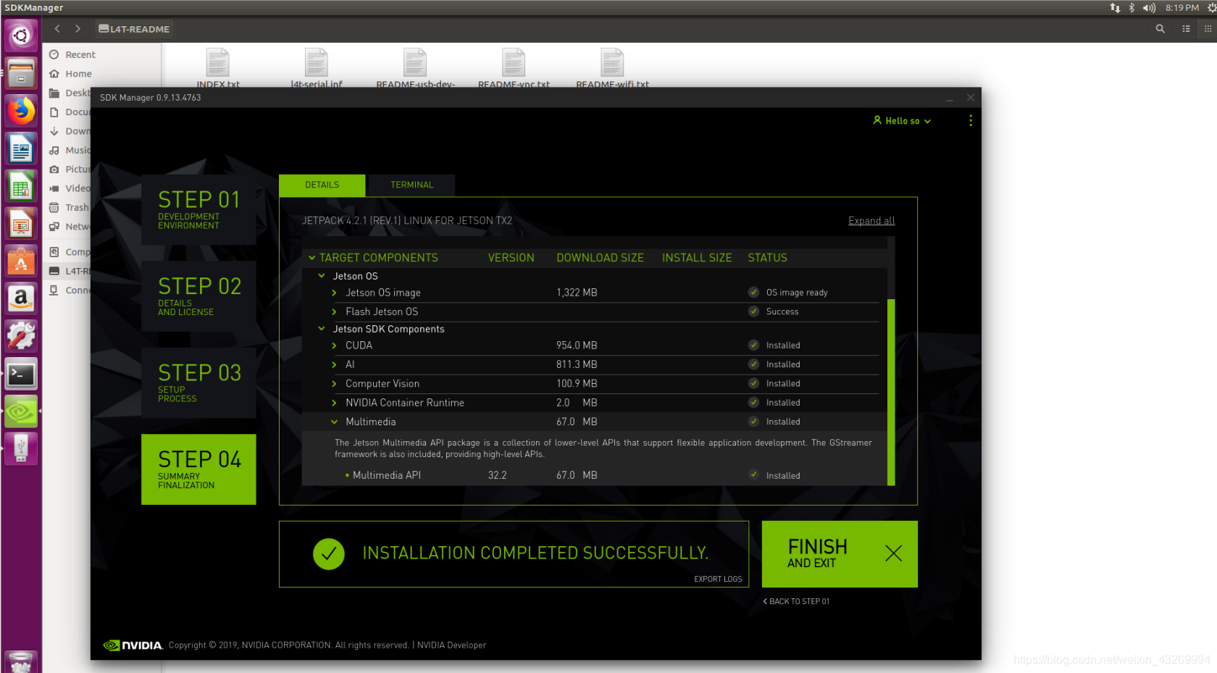This screenshot has height=673, width=1217.
Task: Search files in Files window
Action: pyautogui.click(x=1160, y=29)
